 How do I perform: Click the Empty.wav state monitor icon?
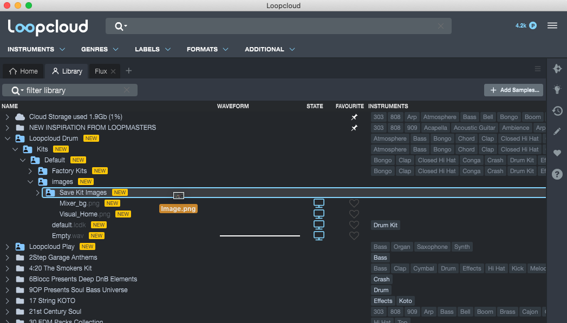tap(318, 235)
